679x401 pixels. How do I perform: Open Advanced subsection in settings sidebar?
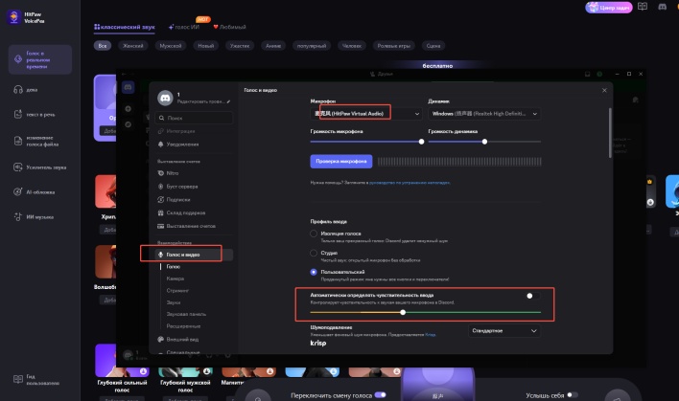[183, 326]
